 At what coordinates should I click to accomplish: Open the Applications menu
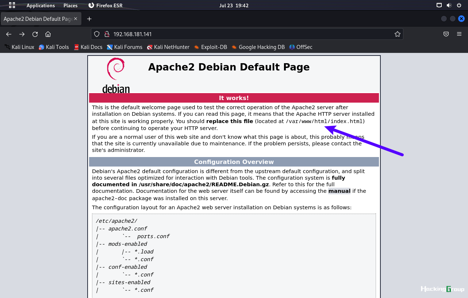coord(41,5)
